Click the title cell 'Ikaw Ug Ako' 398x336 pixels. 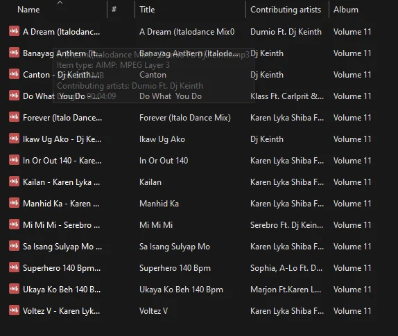point(162,139)
